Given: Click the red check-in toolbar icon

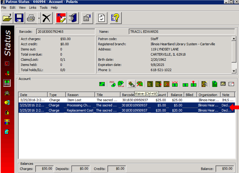Looking at the screenshot, I should pyautogui.click(x=61, y=18).
